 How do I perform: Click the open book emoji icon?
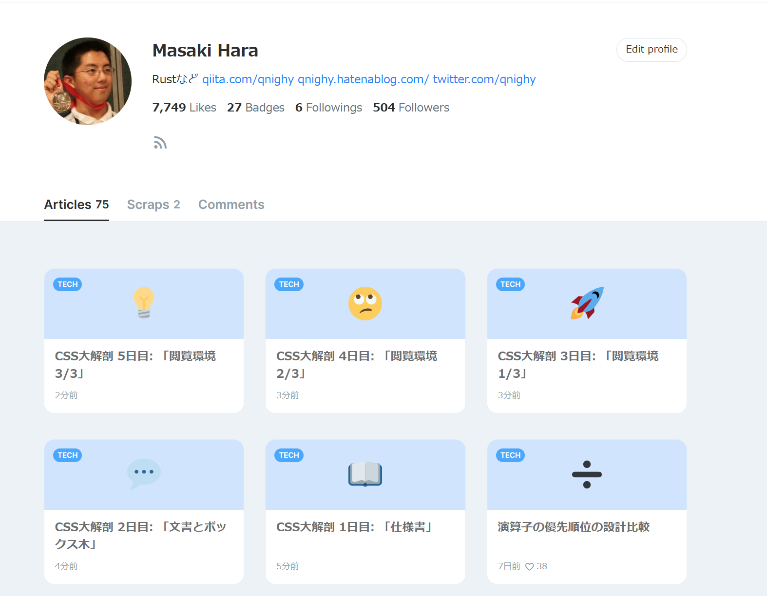[365, 474]
